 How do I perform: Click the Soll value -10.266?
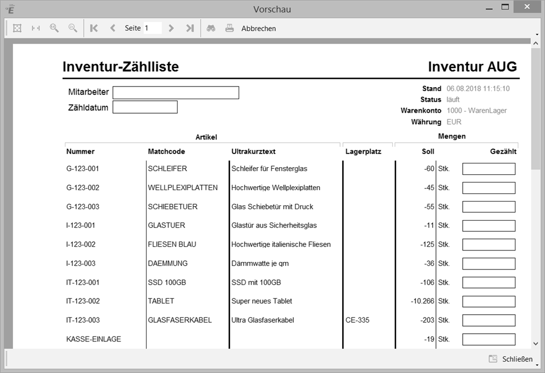point(423,301)
